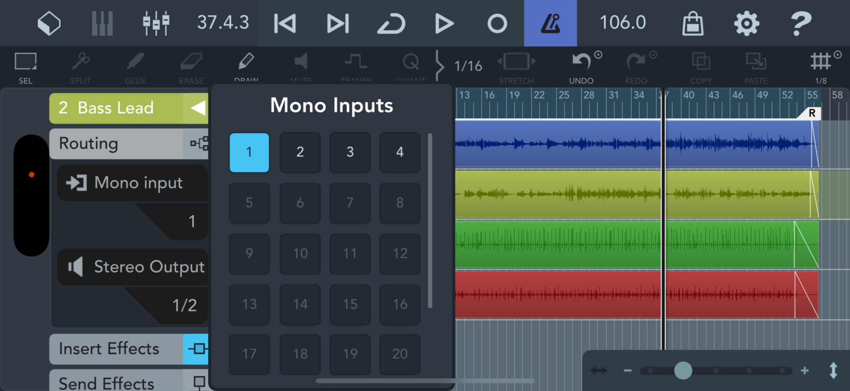Click the R right locator marker
Viewport: 850px width, 391px height.
(811, 113)
